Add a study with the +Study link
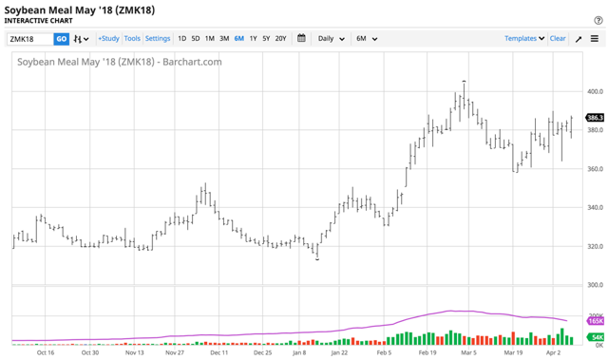Viewport: 608px width, 360px height. (x=108, y=38)
